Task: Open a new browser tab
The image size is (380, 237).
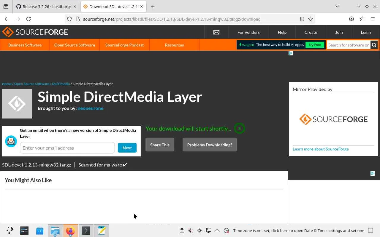Action: (x=153, y=7)
